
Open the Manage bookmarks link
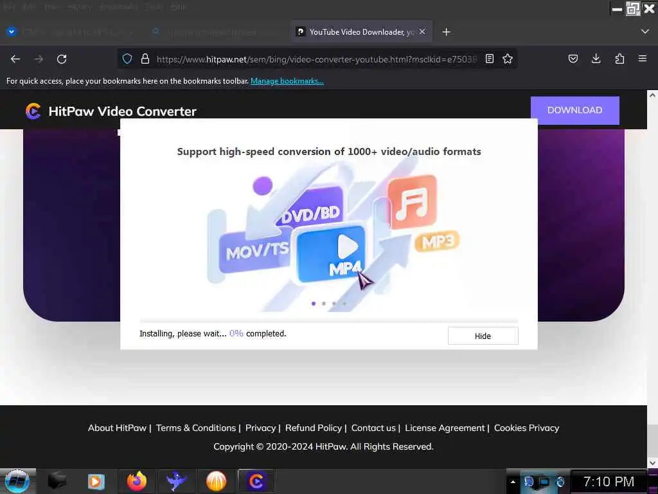287,81
